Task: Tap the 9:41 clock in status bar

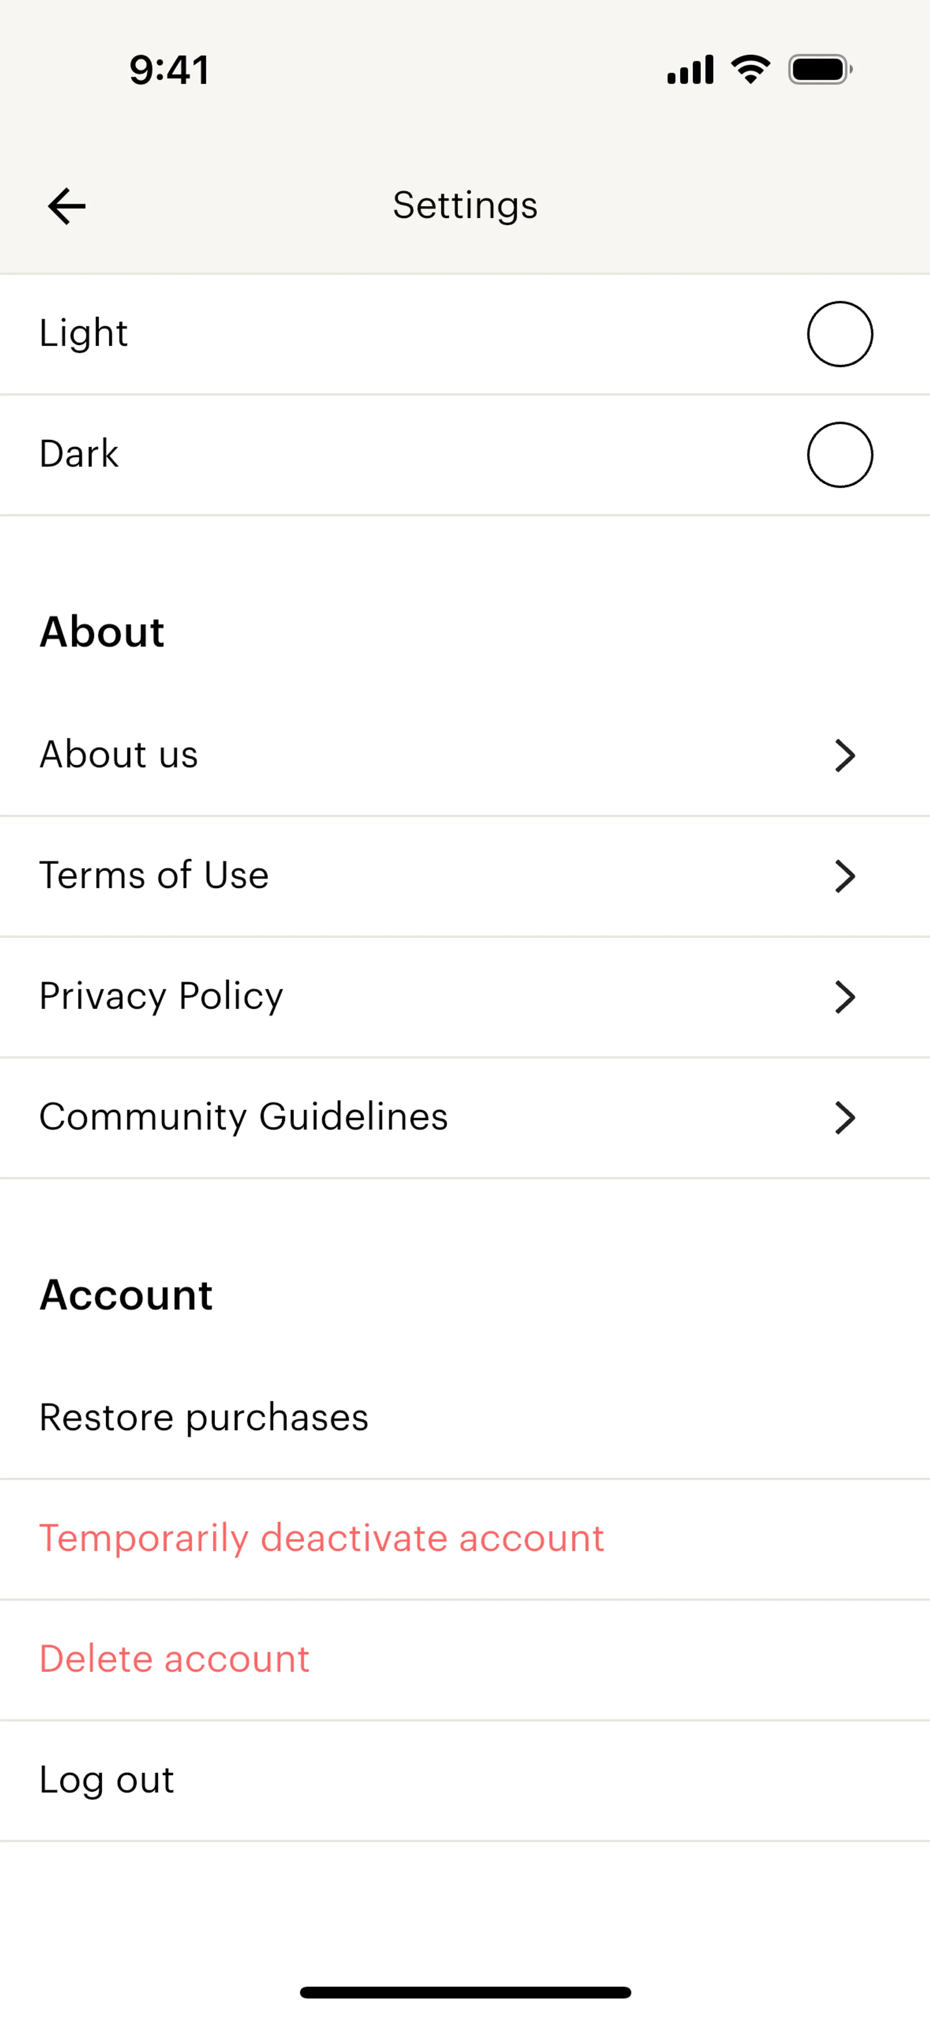Action: click(169, 70)
